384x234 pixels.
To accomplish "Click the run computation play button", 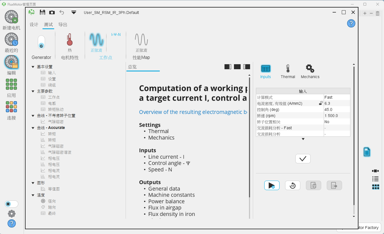I will pyautogui.click(x=272, y=185).
